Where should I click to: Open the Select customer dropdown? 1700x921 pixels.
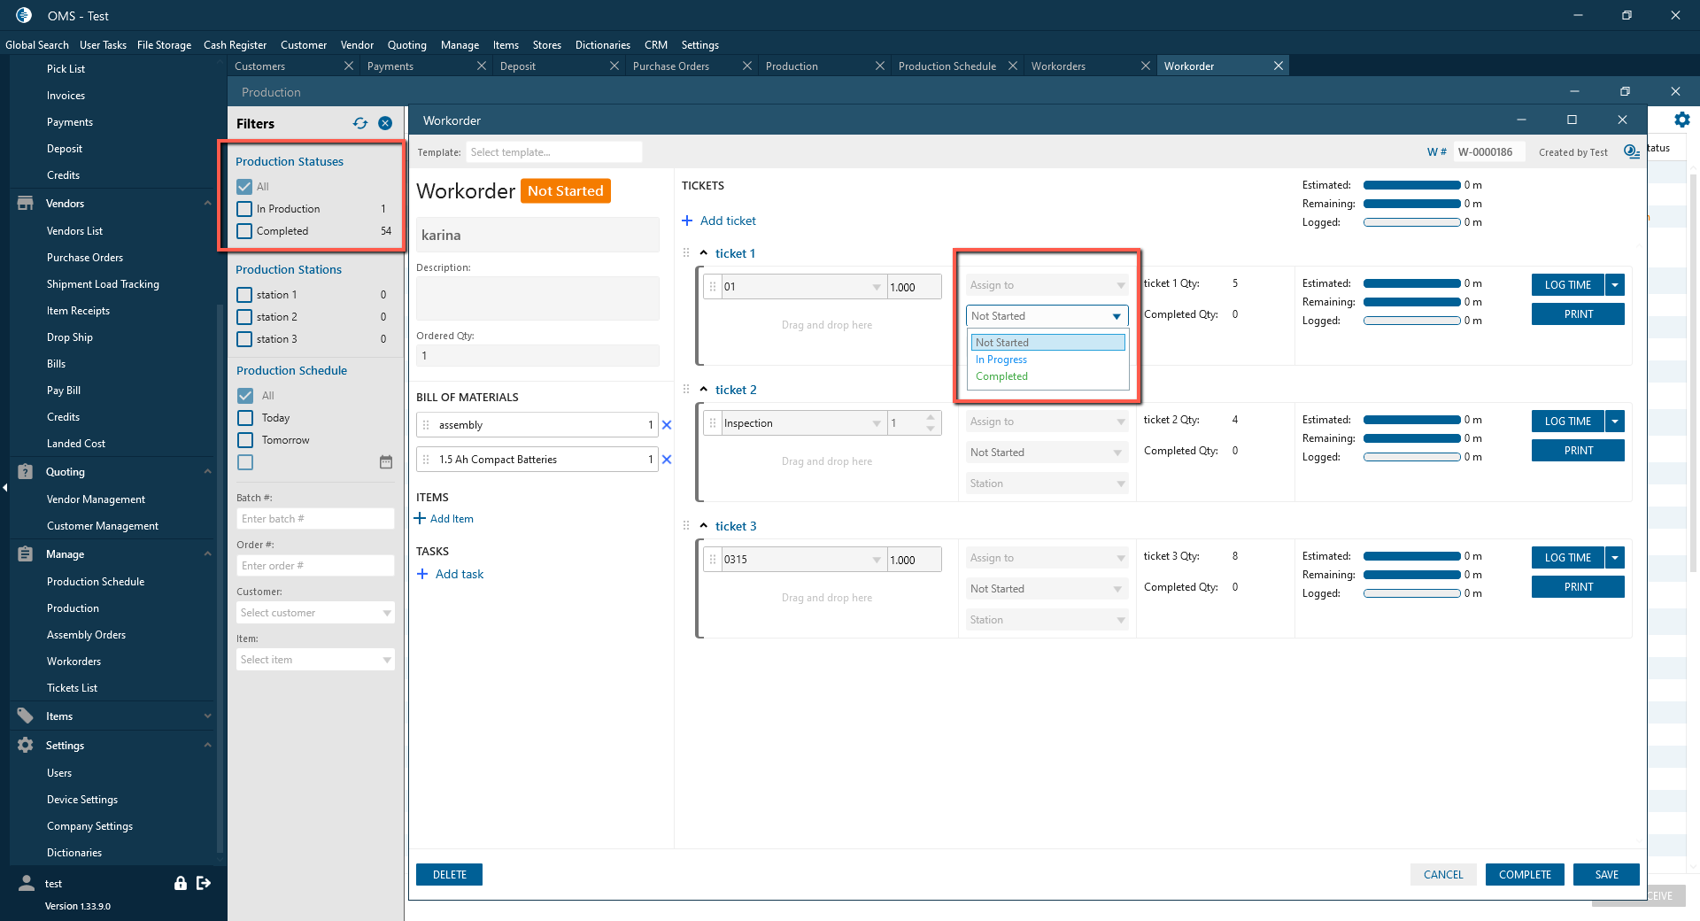(315, 613)
